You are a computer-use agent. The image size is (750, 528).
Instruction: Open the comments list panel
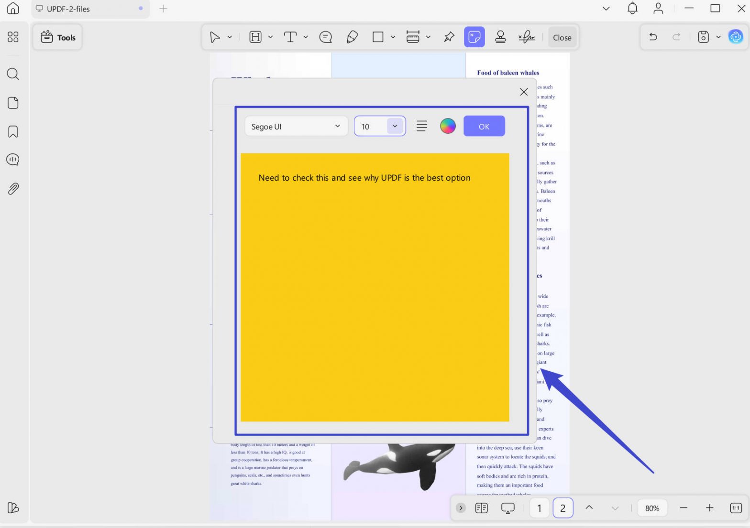click(x=13, y=160)
